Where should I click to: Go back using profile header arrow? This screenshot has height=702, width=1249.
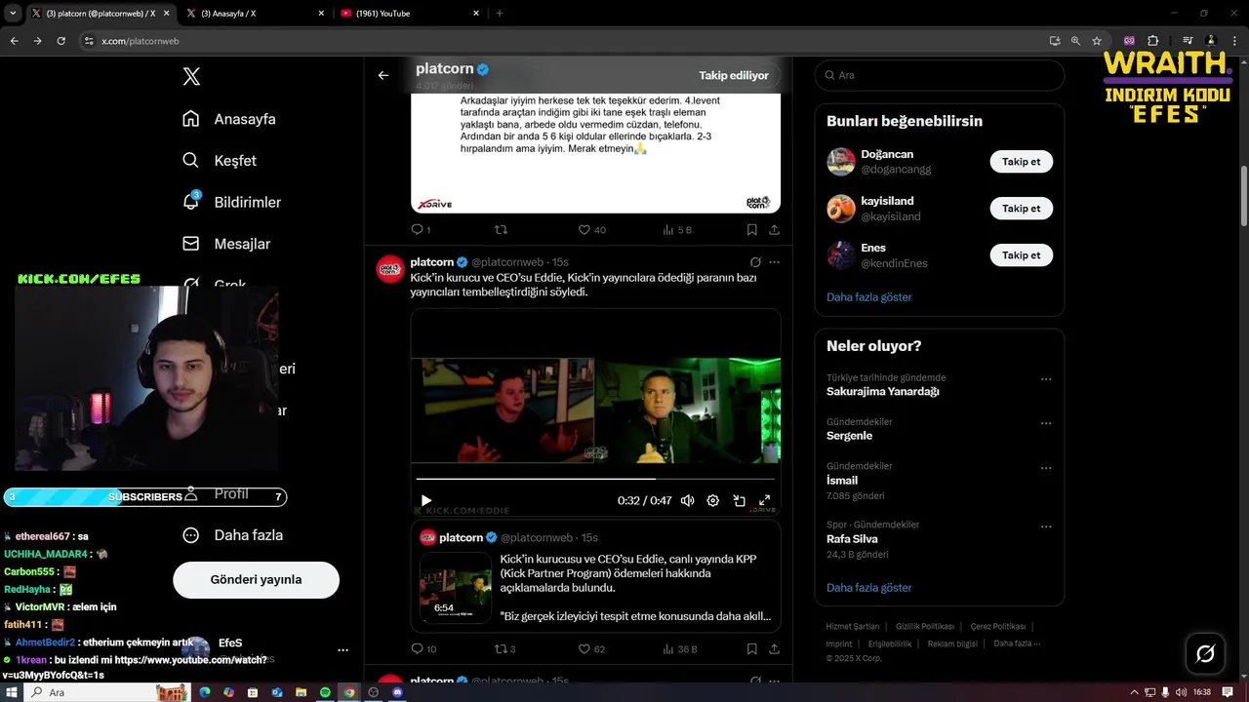[383, 75]
